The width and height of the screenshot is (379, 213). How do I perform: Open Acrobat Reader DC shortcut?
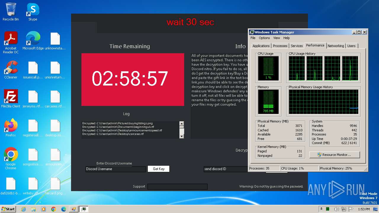[x=11, y=43]
